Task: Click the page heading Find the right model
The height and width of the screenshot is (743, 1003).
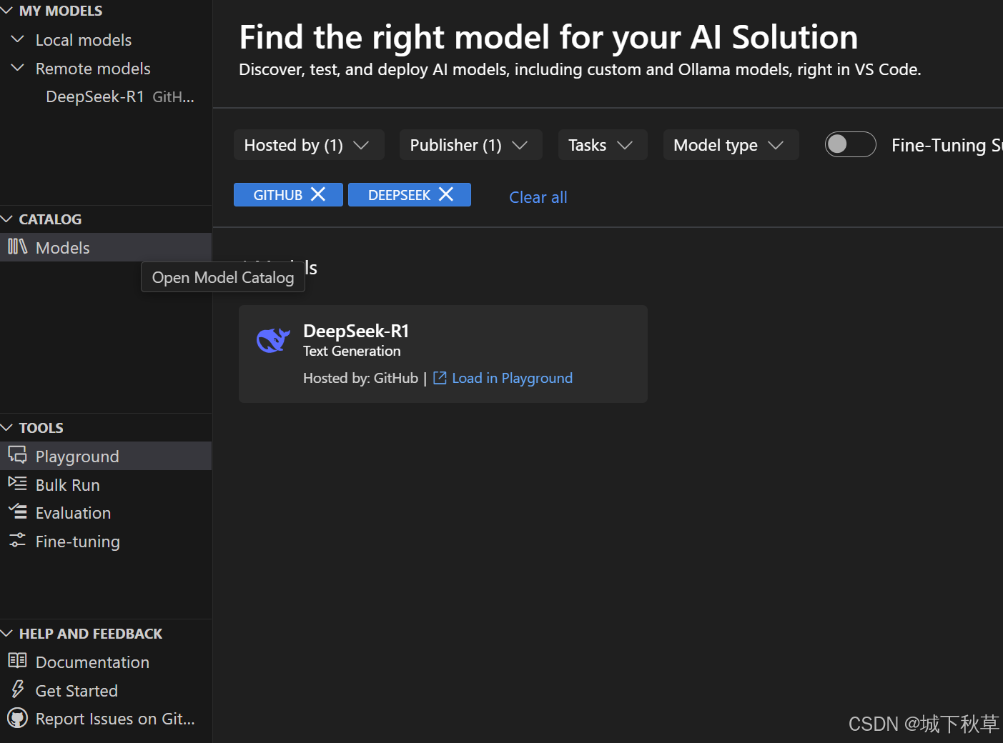Action: click(x=548, y=37)
